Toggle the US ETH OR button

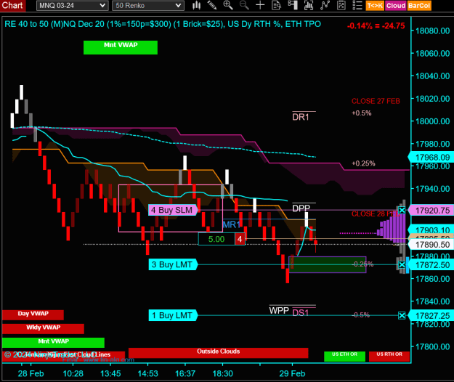point(344,357)
